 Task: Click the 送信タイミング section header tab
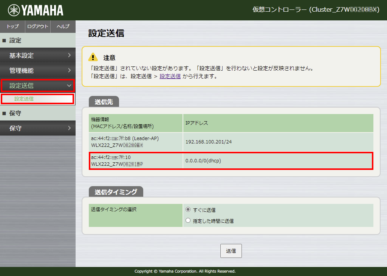116,192
